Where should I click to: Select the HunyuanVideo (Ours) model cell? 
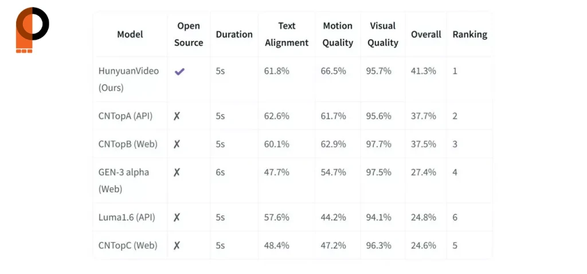point(128,79)
